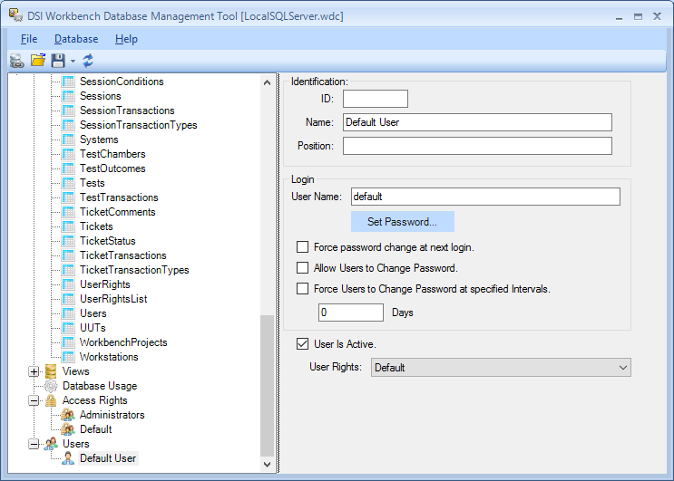The image size is (674, 481).
Task: Uncheck User Is Active
Action: pyautogui.click(x=302, y=344)
